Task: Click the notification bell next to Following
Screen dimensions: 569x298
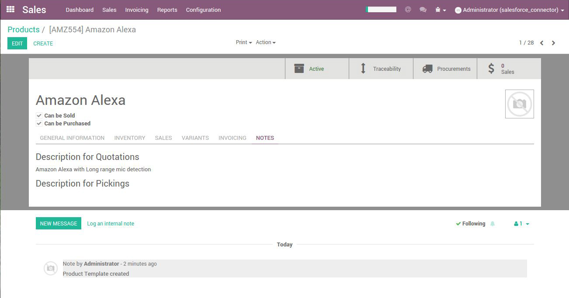Action: point(493,224)
